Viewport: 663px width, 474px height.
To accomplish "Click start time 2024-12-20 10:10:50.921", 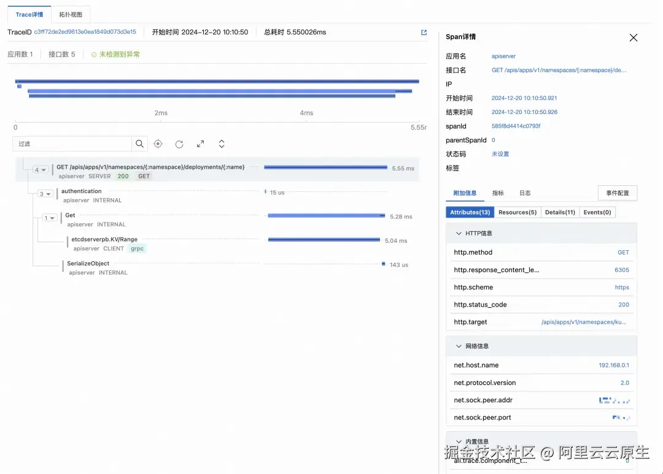I will point(524,98).
